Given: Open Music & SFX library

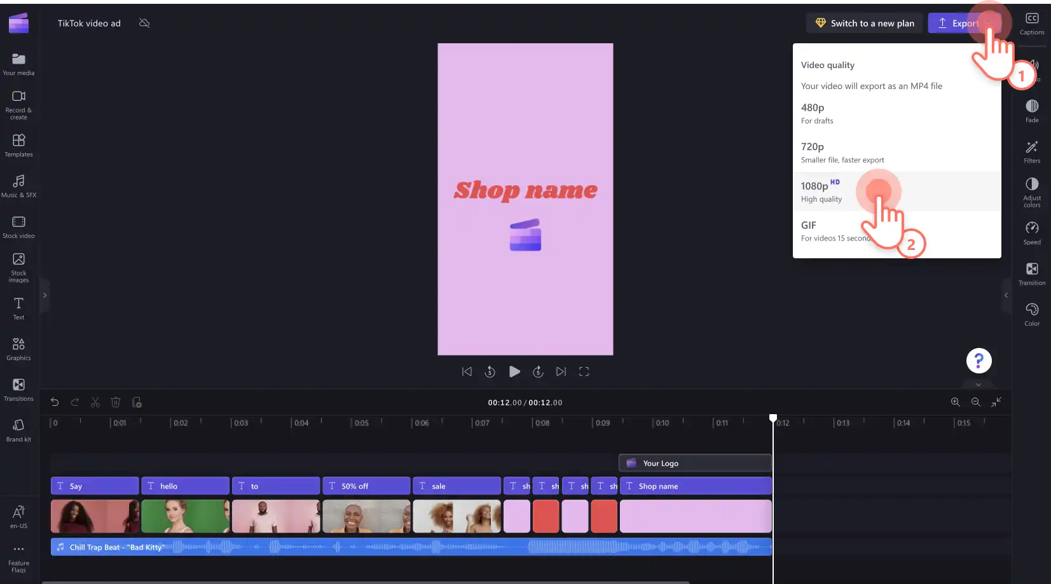Looking at the screenshot, I should (x=18, y=186).
